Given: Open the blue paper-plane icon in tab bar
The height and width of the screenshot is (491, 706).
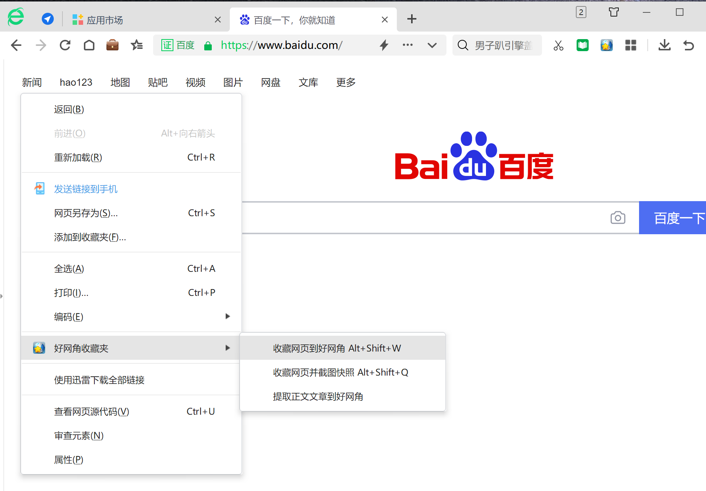Looking at the screenshot, I should click(x=48, y=19).
